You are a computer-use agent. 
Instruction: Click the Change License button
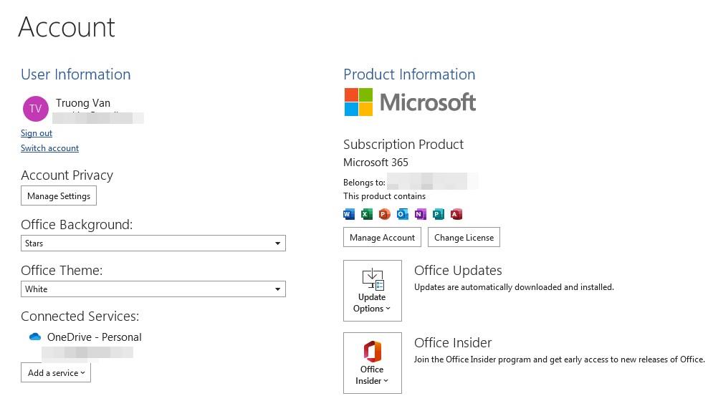click(x=464, y=237)
